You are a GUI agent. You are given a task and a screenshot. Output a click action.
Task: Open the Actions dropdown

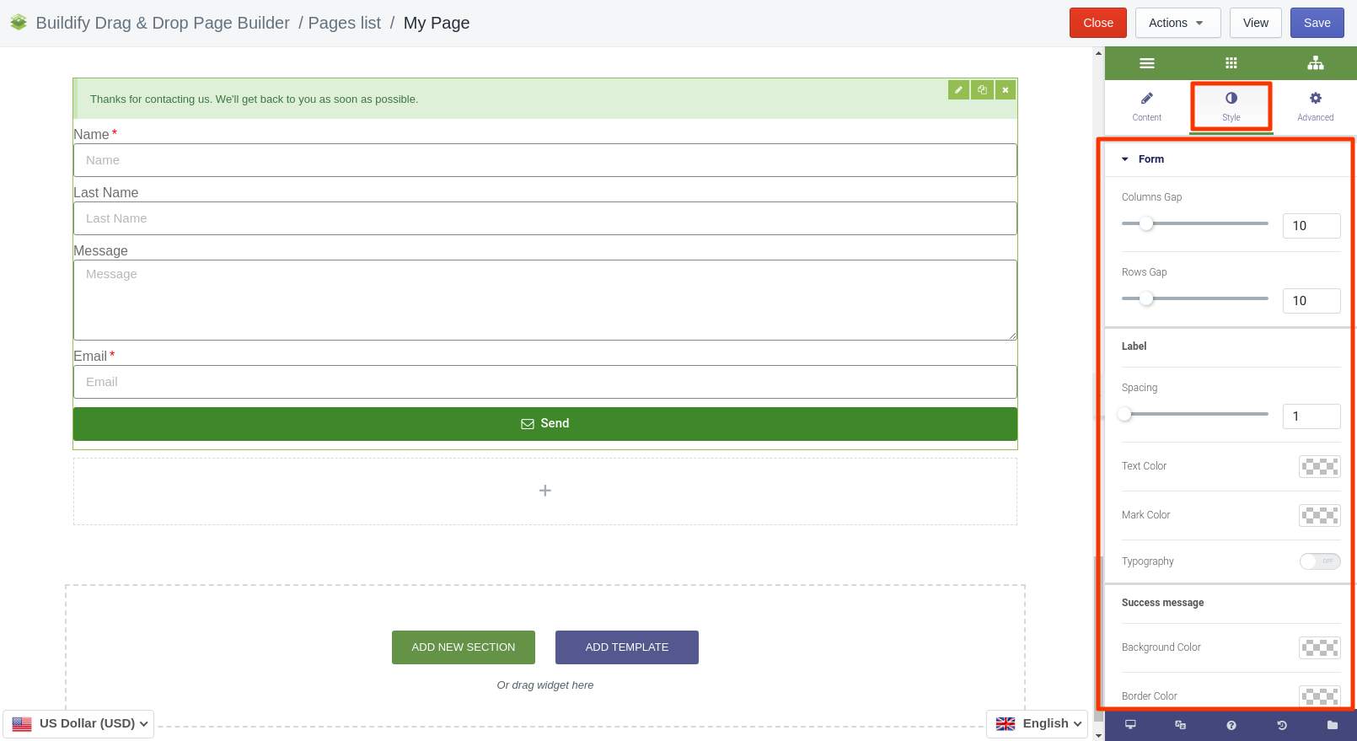pyautogui.click(x=1177, y=23)
